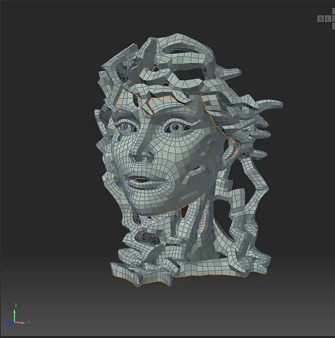The height and width of the screenshot is (338, 335).
Task: Switch to the Left view with L button
Action: coord(328,19)
